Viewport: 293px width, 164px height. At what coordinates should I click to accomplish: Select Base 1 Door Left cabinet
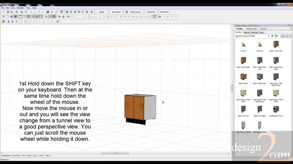click(x=276, y=46)
